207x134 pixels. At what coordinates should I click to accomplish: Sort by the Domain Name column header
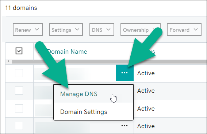pos(67,51)
